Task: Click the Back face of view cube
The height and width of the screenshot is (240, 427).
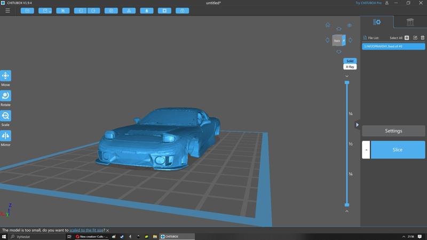Action: (x=337, y=41)
